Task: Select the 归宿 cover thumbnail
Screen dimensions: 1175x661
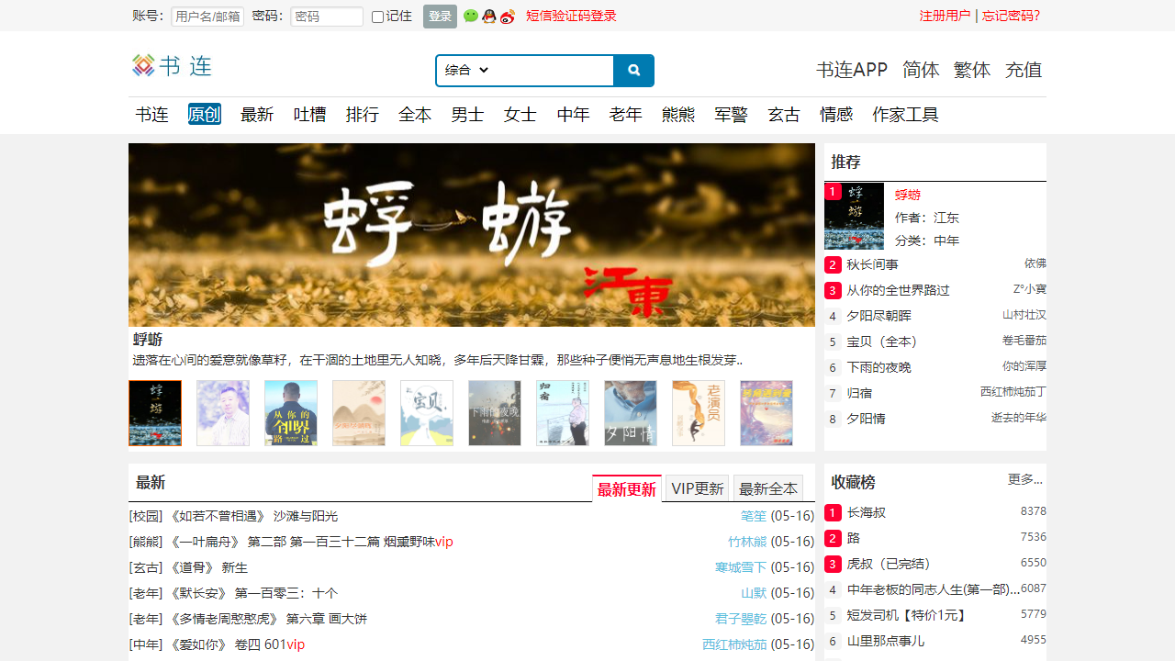Action: tap(563, 413)
